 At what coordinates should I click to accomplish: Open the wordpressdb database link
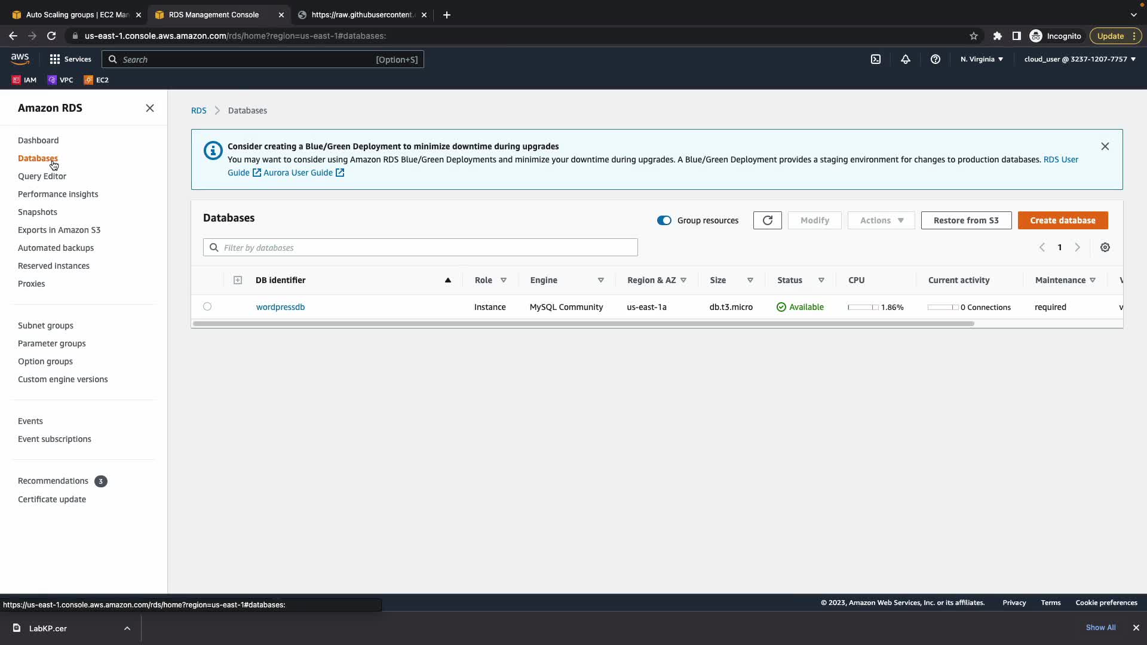(x=280, y=307)
